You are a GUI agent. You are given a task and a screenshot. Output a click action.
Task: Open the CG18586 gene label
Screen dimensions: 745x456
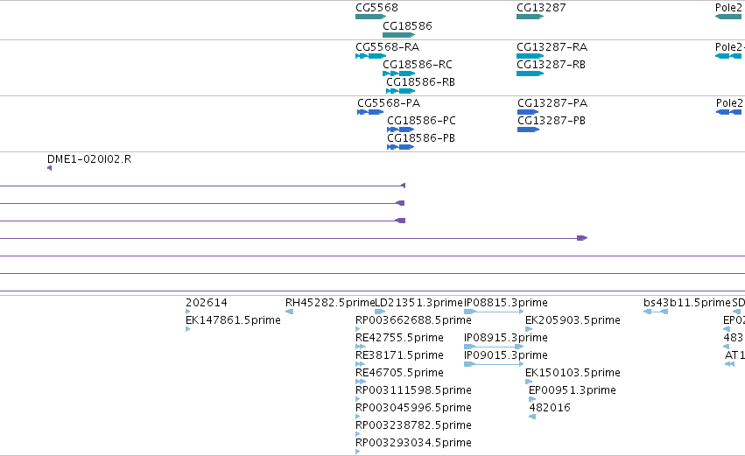pyautogui.click(x=407, y=25)
